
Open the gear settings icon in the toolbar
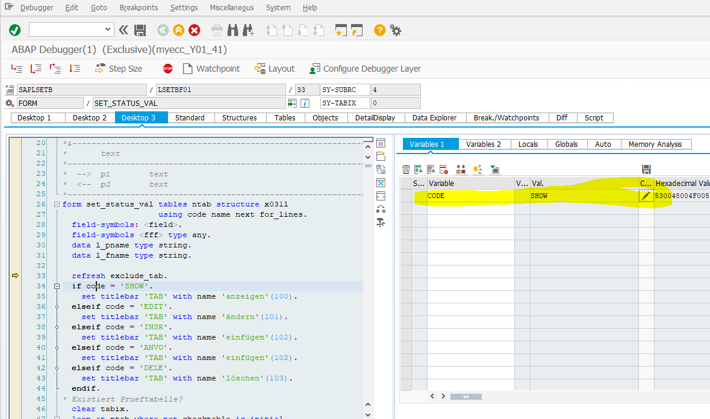[x=396, y=29]
